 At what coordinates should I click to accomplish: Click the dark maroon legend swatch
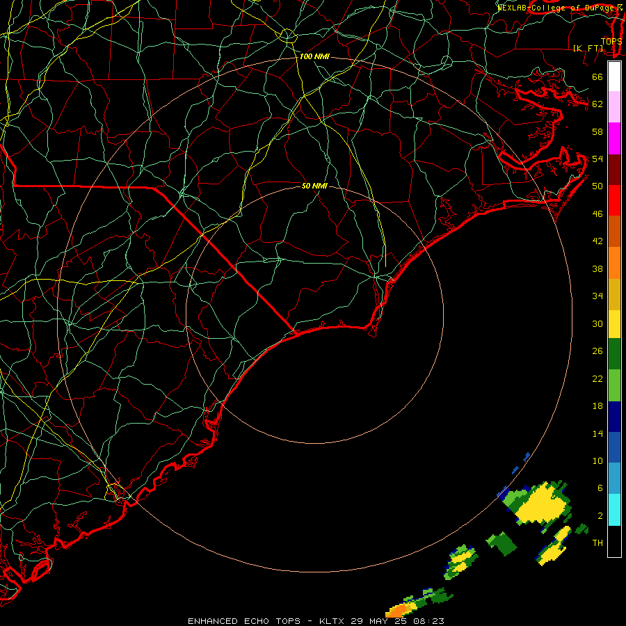pyautogui.click(x=614, y=170)
